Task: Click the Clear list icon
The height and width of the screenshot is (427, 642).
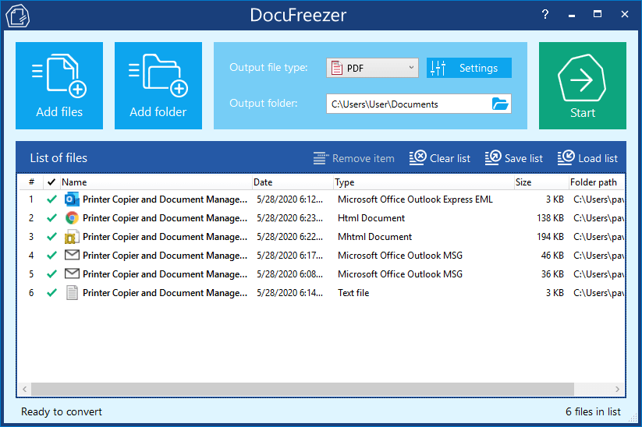Action: click(417, 158)
